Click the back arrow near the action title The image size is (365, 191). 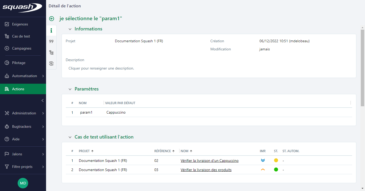[x=51, y=19]
